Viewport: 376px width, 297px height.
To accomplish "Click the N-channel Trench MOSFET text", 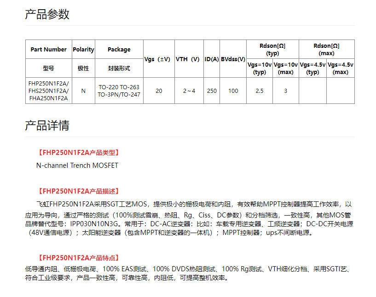I will click(x=77, y=166).
